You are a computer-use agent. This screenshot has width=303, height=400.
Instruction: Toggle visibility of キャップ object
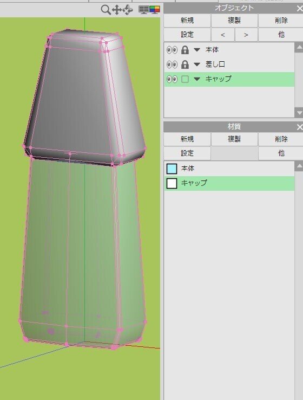tap(172, 79)
